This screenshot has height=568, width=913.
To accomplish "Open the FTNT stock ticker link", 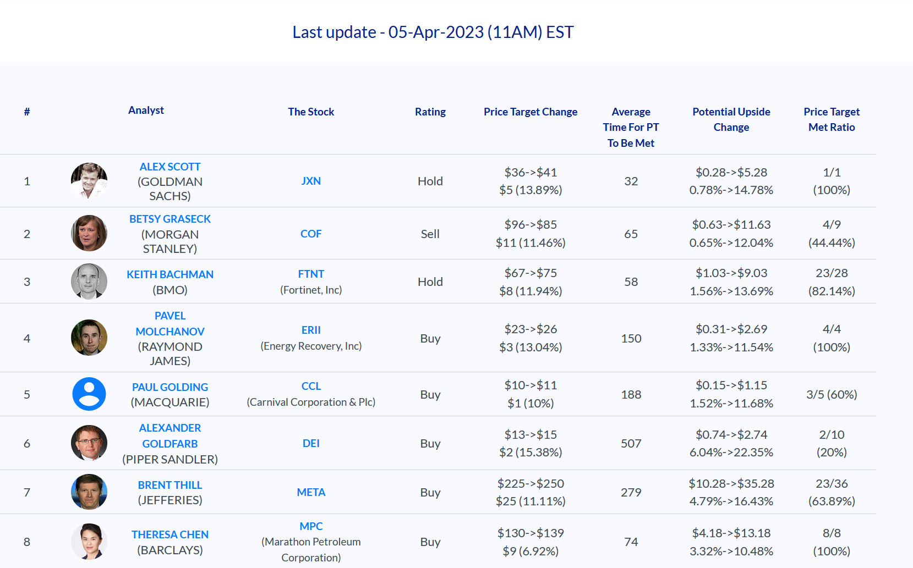I will 311,274.
